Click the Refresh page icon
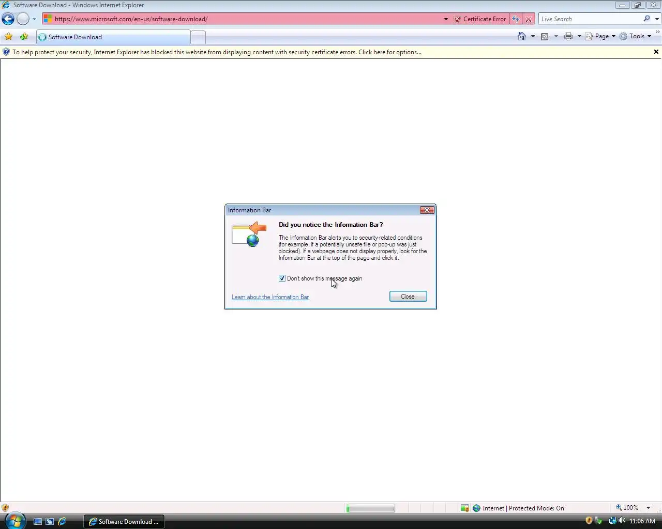 [x=516, y=19]
